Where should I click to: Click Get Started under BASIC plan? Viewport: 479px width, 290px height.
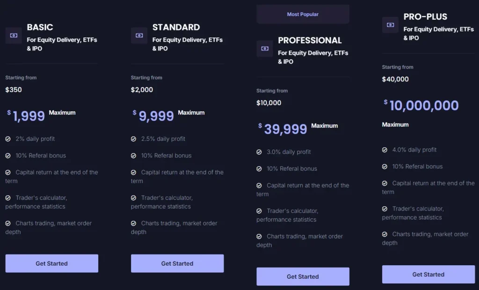pos(51,263)
